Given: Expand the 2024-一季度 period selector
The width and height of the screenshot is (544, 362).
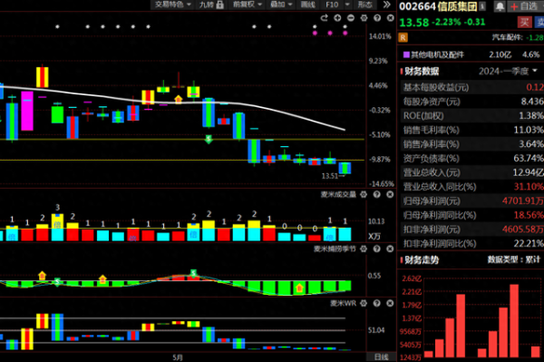Looking at the screenshot, I should (x=508, y=71).
